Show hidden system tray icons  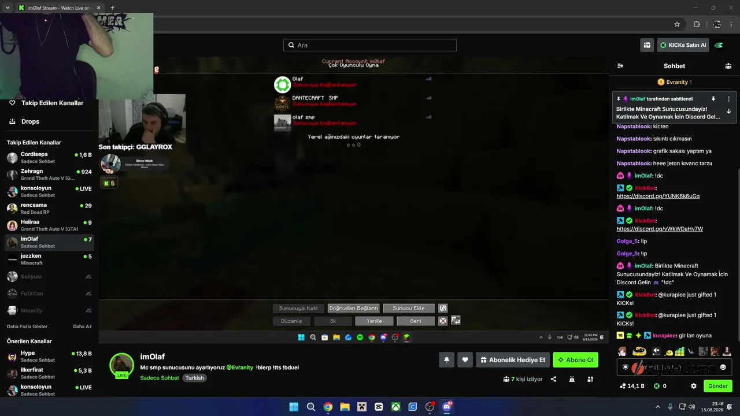pos(657,407)
